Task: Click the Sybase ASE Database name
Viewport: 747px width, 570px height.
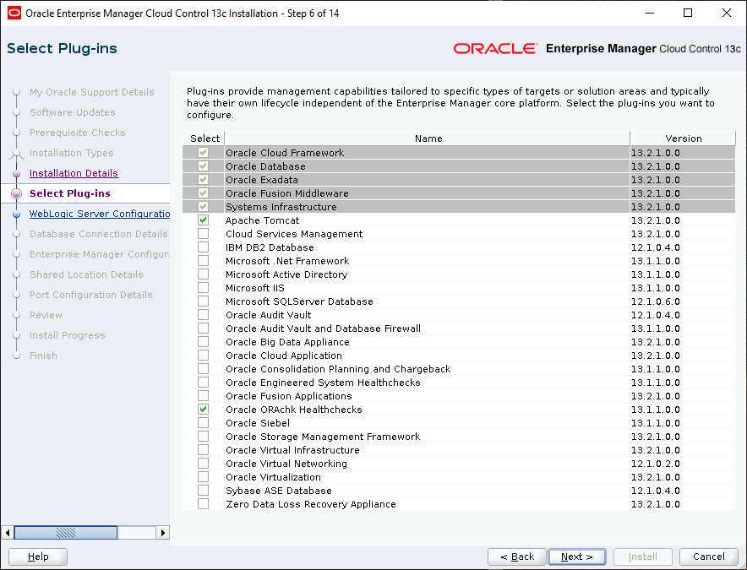Action: (278, 491)
